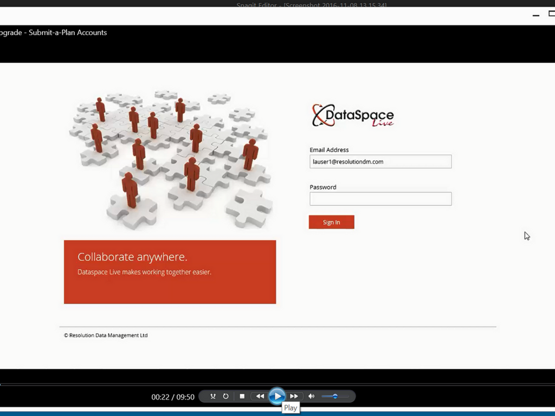
Task: Stop the video playback
Action: (242, 396)
